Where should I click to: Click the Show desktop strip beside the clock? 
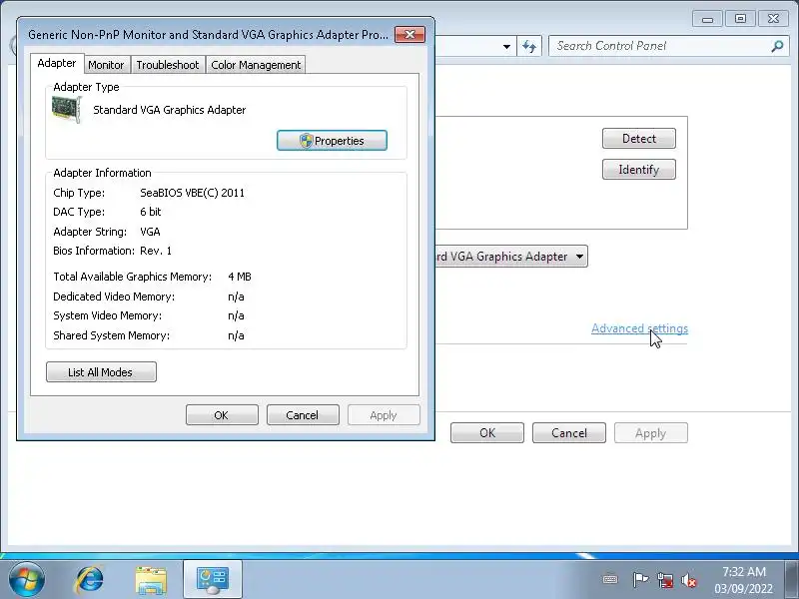coord(791,580)
